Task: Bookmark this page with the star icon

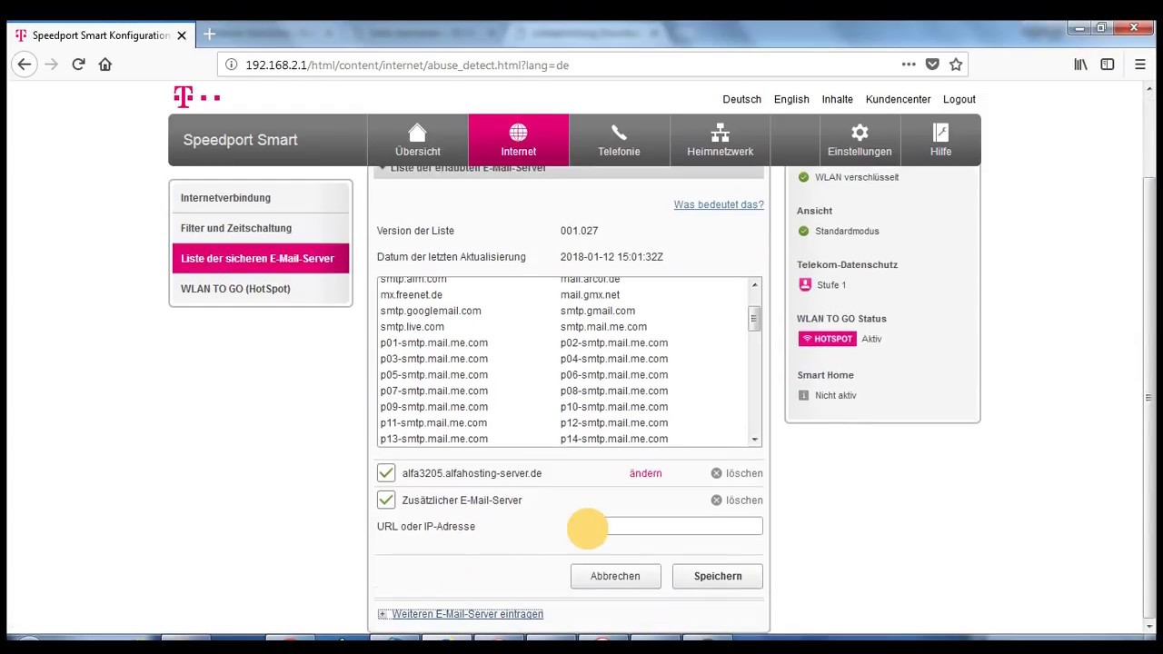Action: [x=956, y=64]
